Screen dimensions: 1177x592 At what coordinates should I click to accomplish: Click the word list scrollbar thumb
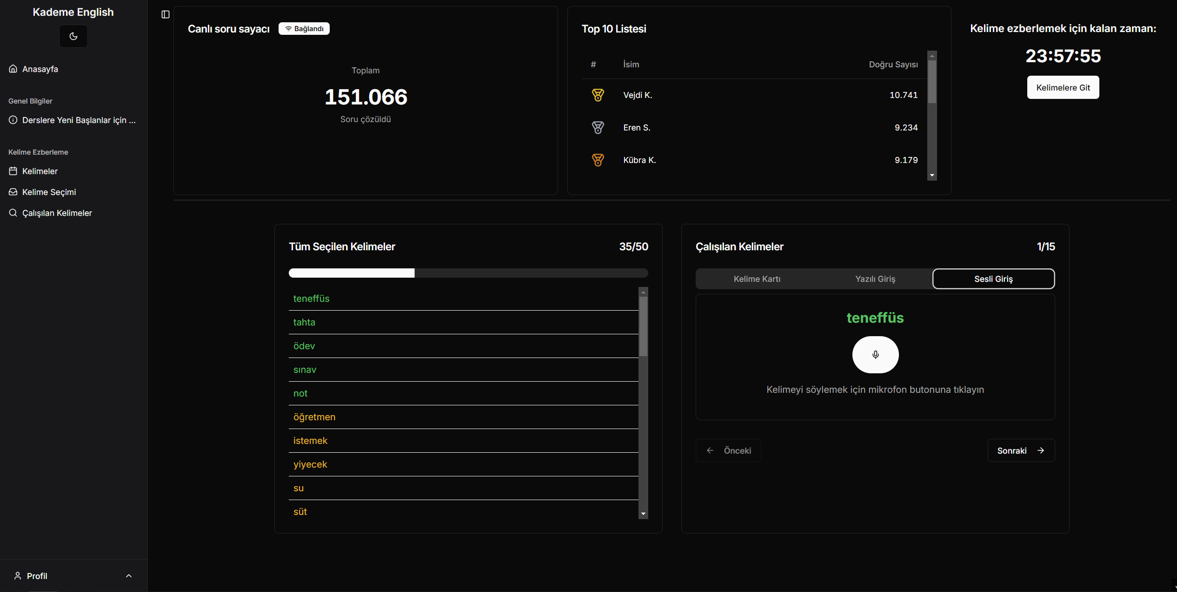pyautogui.click(x=643, y=326)
